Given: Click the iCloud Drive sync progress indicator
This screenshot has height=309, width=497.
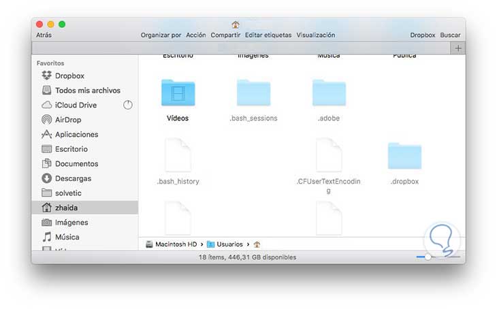Looking at the screenshot, I should pos(128,105).
